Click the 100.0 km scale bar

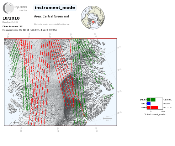point(107,118)
